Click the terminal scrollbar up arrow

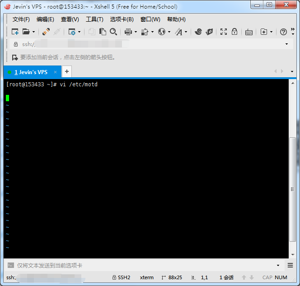293,83
